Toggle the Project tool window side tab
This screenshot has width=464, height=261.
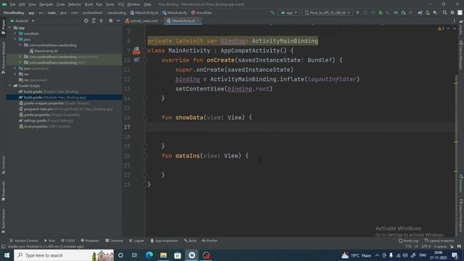(x=3, y=27)
